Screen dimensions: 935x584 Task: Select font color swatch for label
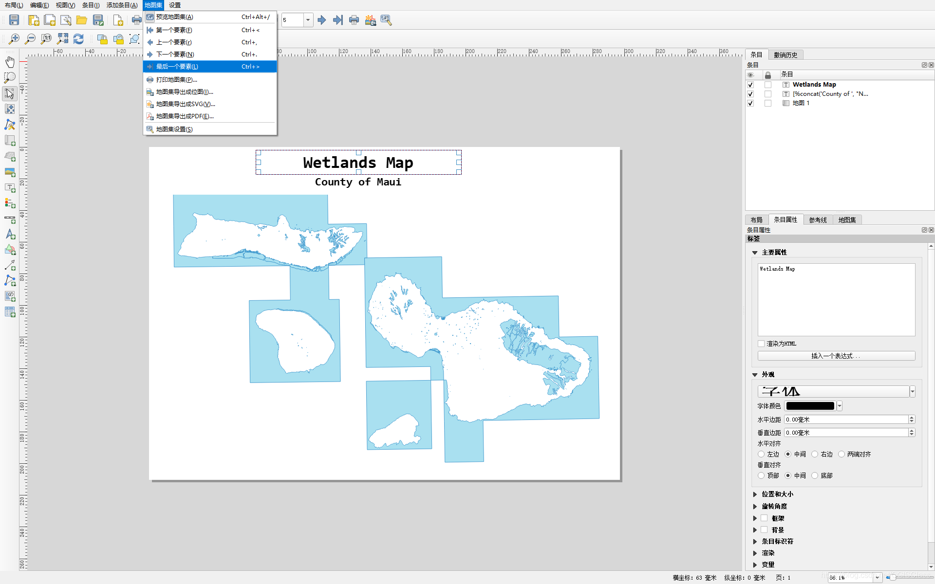point(808,406)
